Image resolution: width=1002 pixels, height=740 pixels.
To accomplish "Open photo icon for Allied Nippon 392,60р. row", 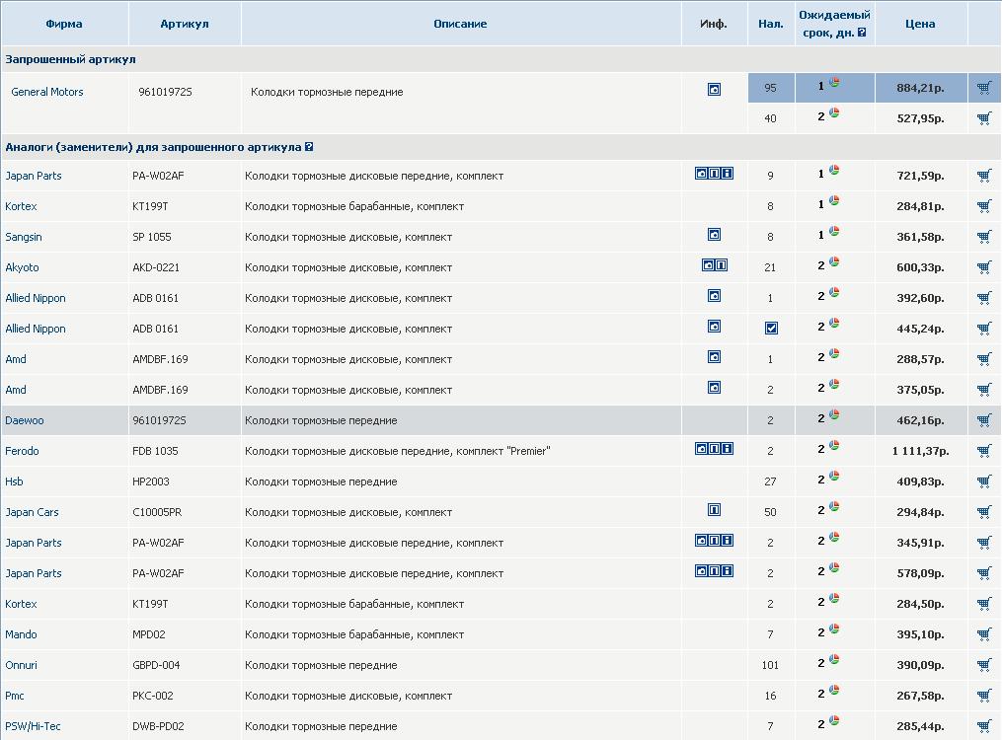I will (714, 296).
